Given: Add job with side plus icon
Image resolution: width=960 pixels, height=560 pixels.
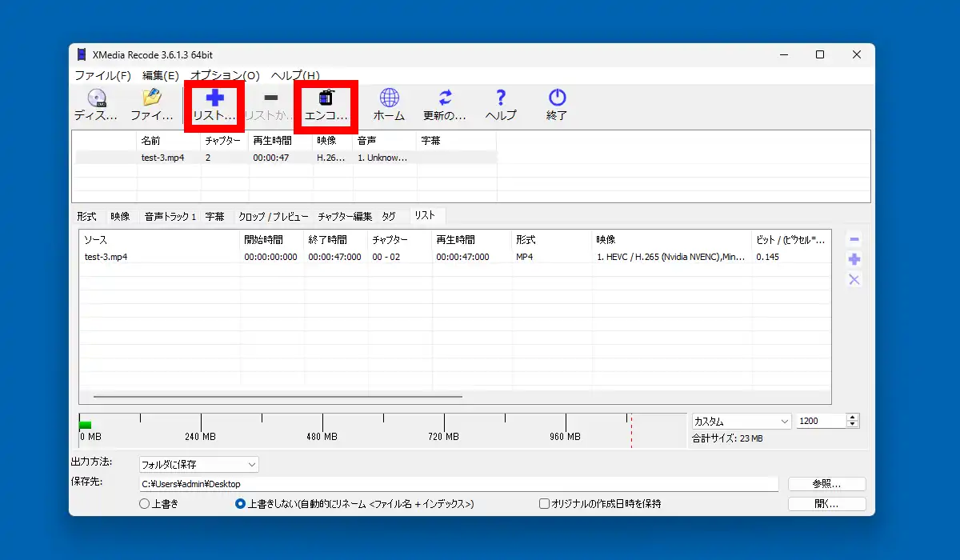Looking at the screenshot, I should pyautogui.click(x=854, y=259).
